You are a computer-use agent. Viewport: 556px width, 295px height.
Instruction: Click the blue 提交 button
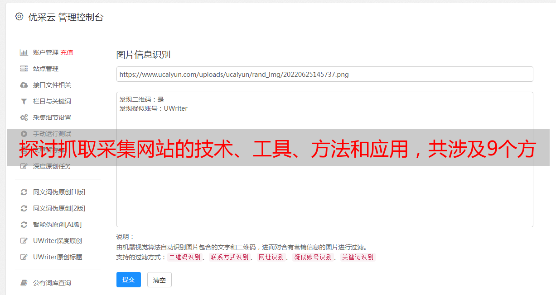coord(129,280)
